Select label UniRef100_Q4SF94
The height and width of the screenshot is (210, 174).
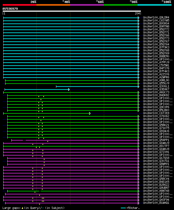pyautogui.click(x=156, y=200)
